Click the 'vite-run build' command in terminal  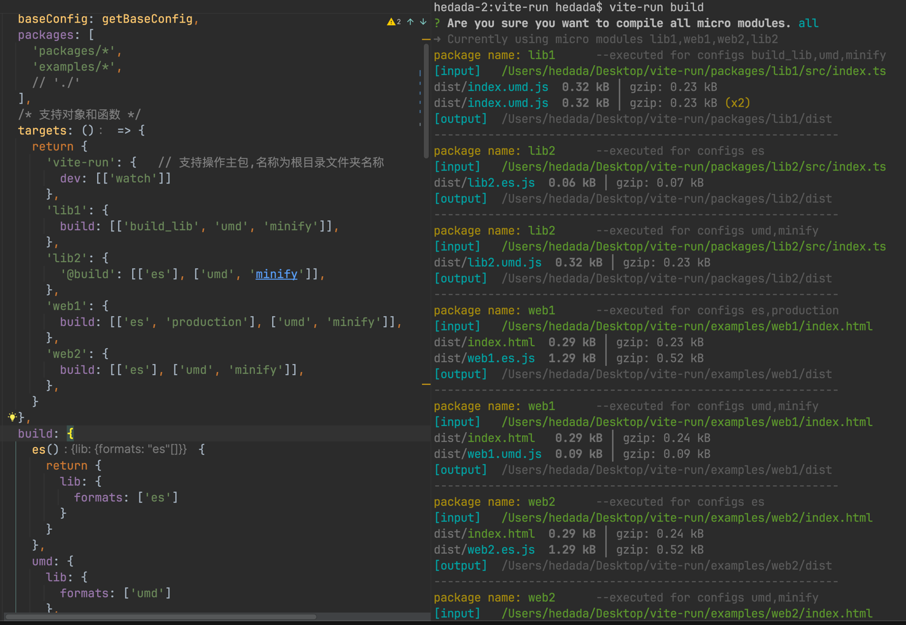tap(657, 7)
